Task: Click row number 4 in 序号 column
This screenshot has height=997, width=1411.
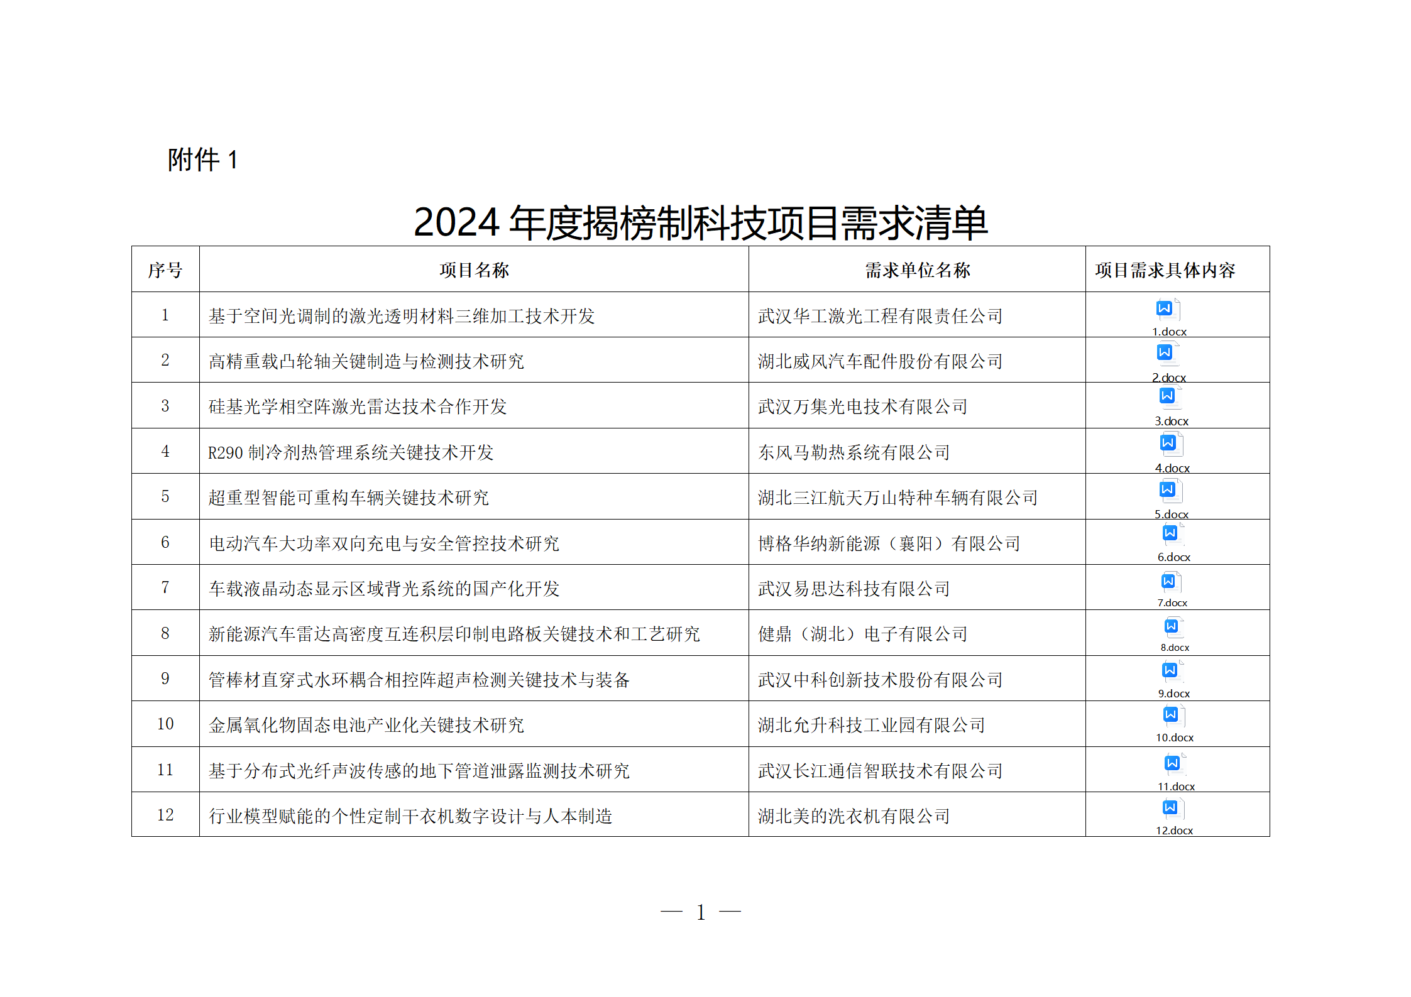Action: [165, 451]
